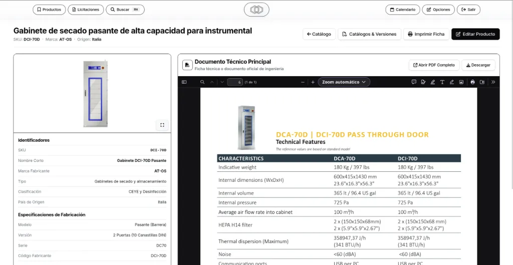Click the PDF page number field
The height and width of the screenshot is (265, 513).
(x=235, y=82)
